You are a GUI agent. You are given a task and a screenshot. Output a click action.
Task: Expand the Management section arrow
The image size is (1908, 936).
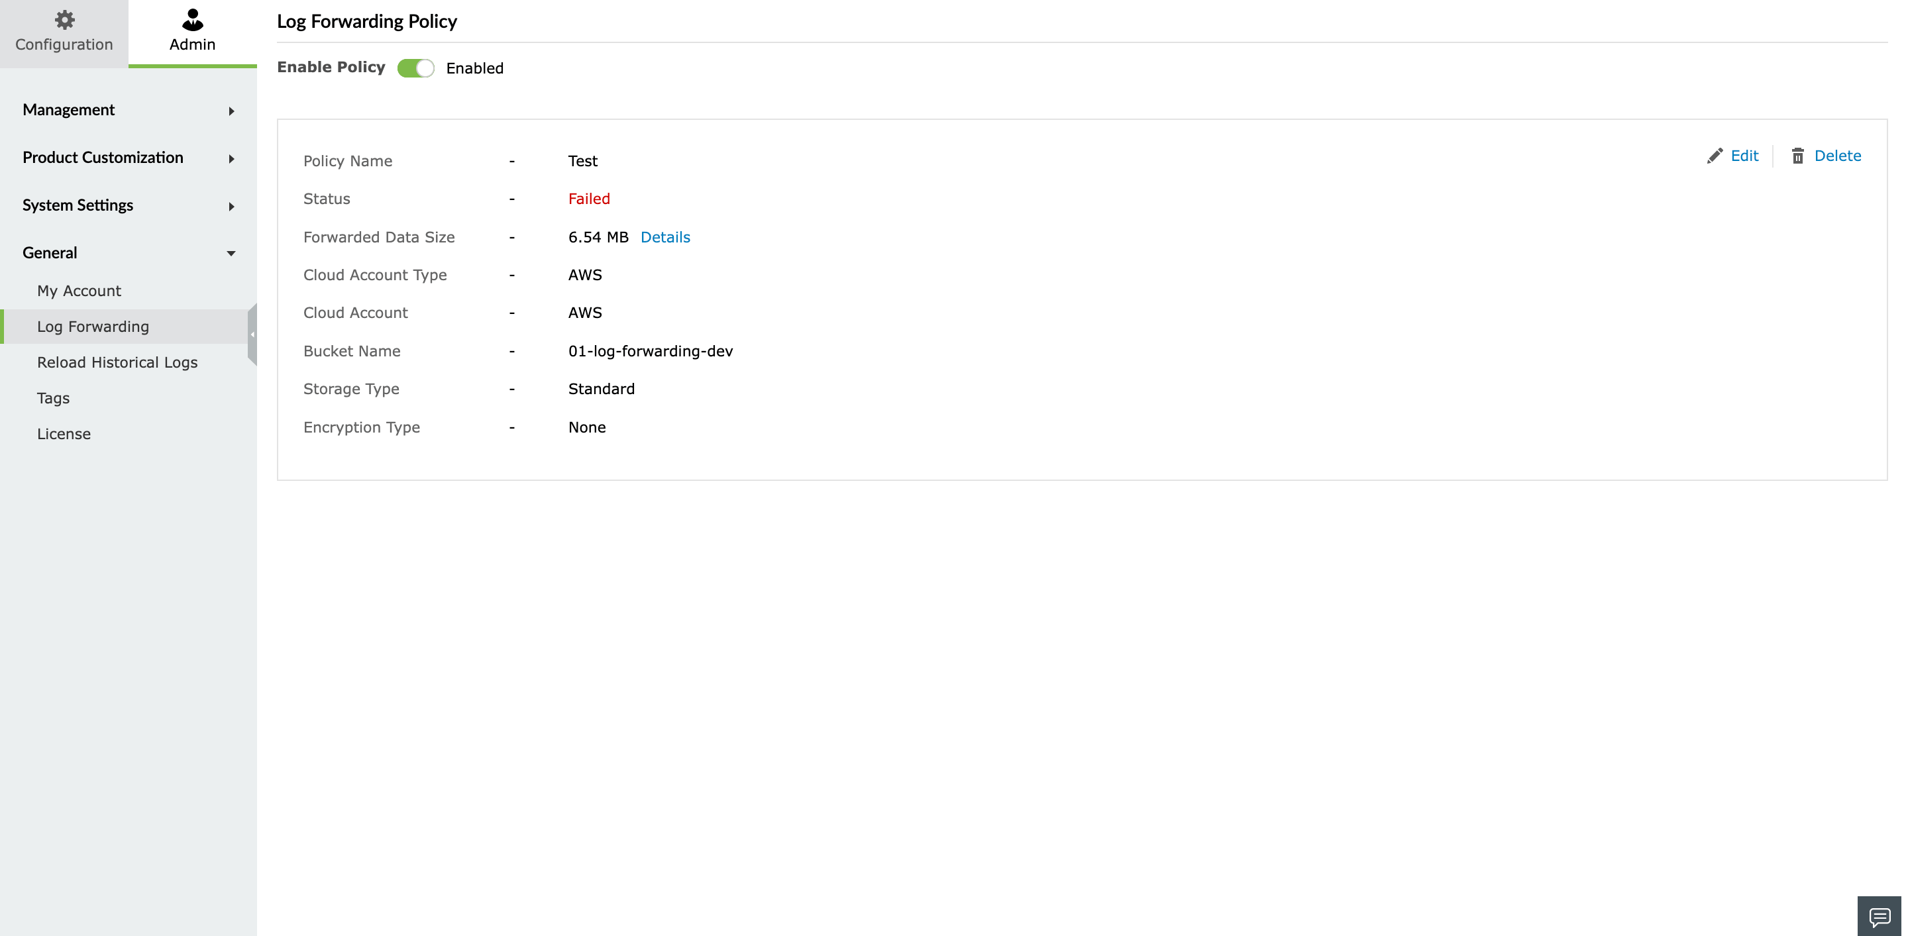(x=231, y=111)
